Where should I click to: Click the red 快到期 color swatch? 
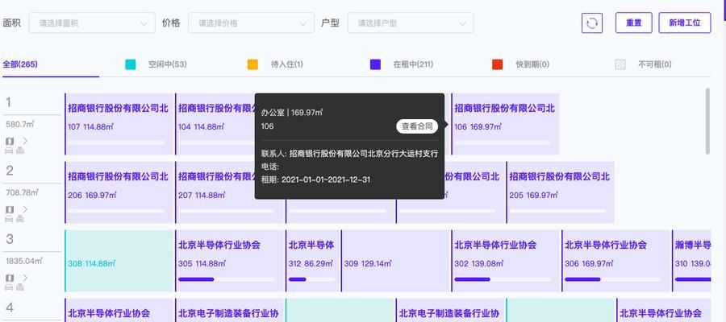[497, 64]
